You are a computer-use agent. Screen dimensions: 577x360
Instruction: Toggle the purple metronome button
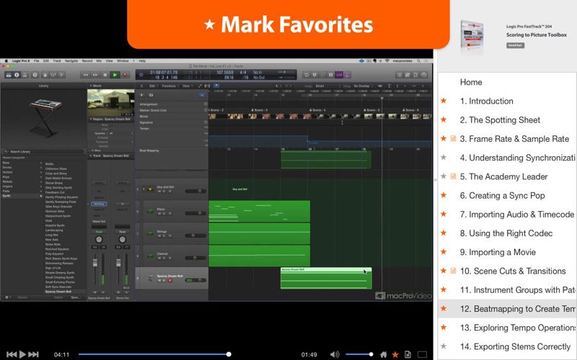[347, 75]
